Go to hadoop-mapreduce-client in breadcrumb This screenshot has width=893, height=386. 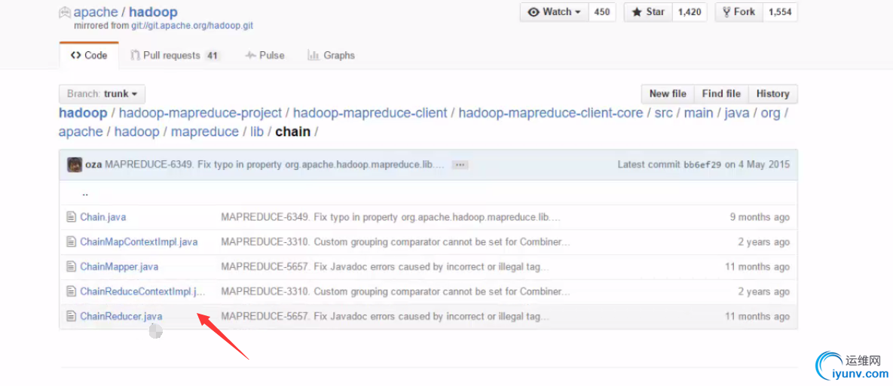370,113
